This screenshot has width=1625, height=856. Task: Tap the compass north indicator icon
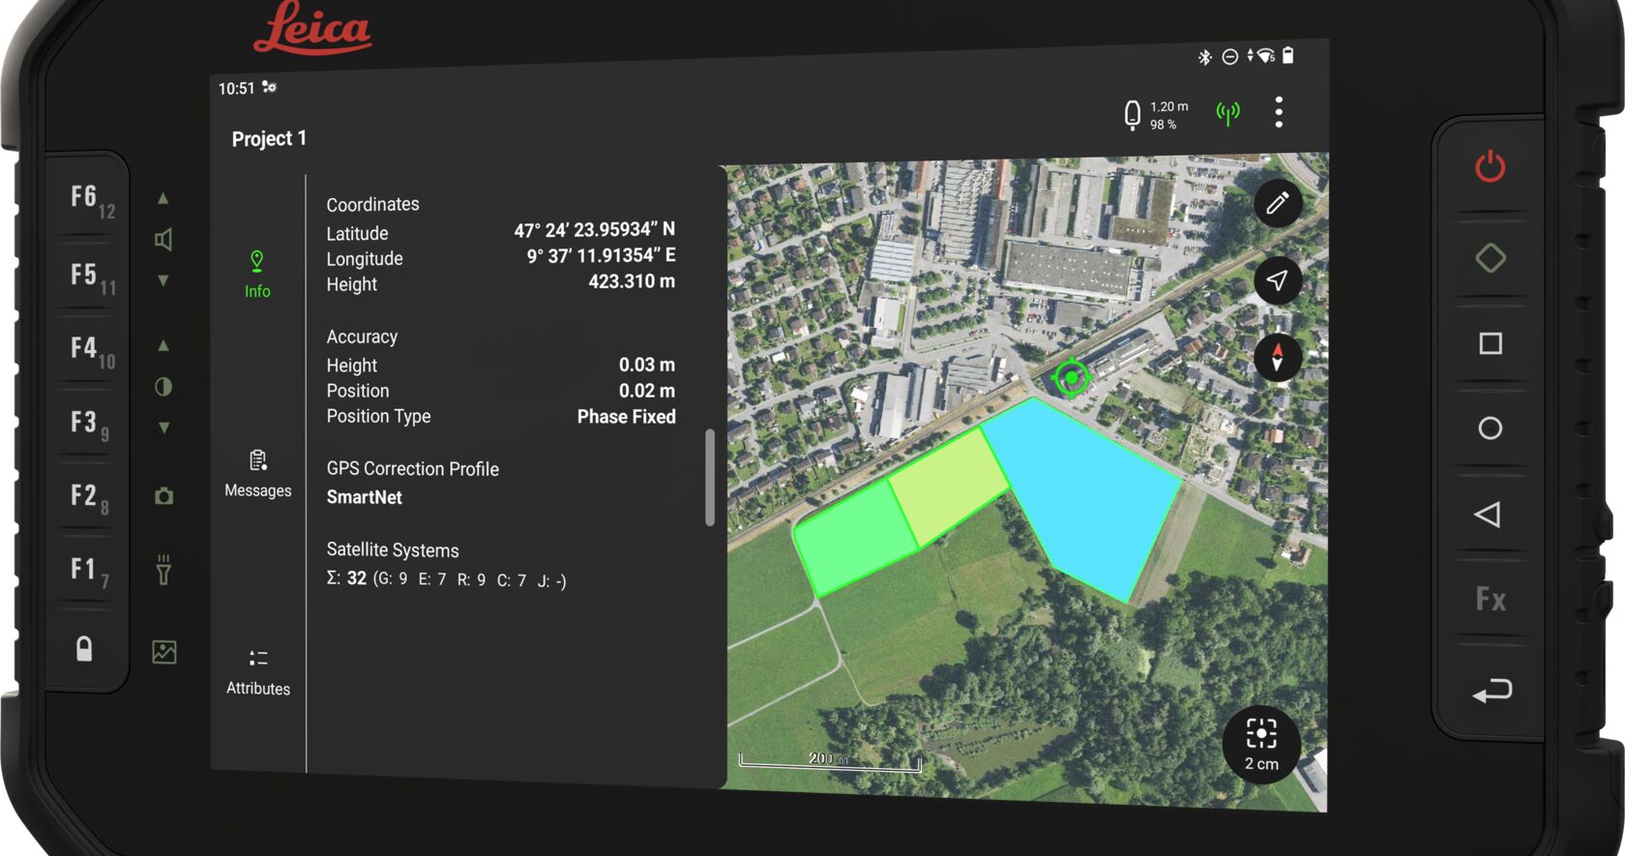[x=1277, y=357]
